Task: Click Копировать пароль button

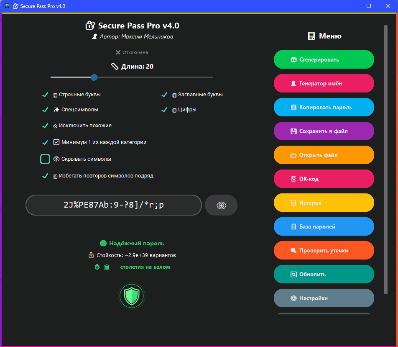Action: pyautogui.click(x=324, y=107)
